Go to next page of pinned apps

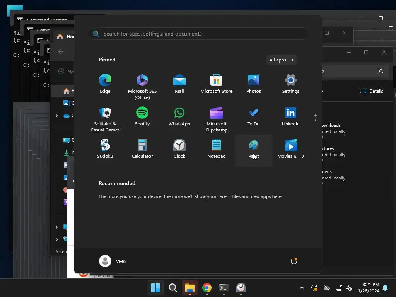pos(316,120)
